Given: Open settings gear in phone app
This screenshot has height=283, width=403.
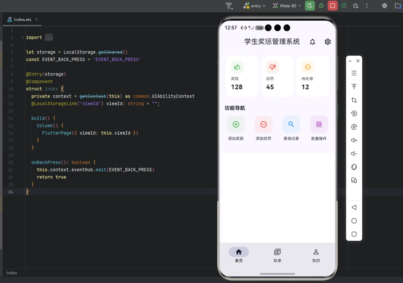Looking at the screenshot, I should pos(328,42).
